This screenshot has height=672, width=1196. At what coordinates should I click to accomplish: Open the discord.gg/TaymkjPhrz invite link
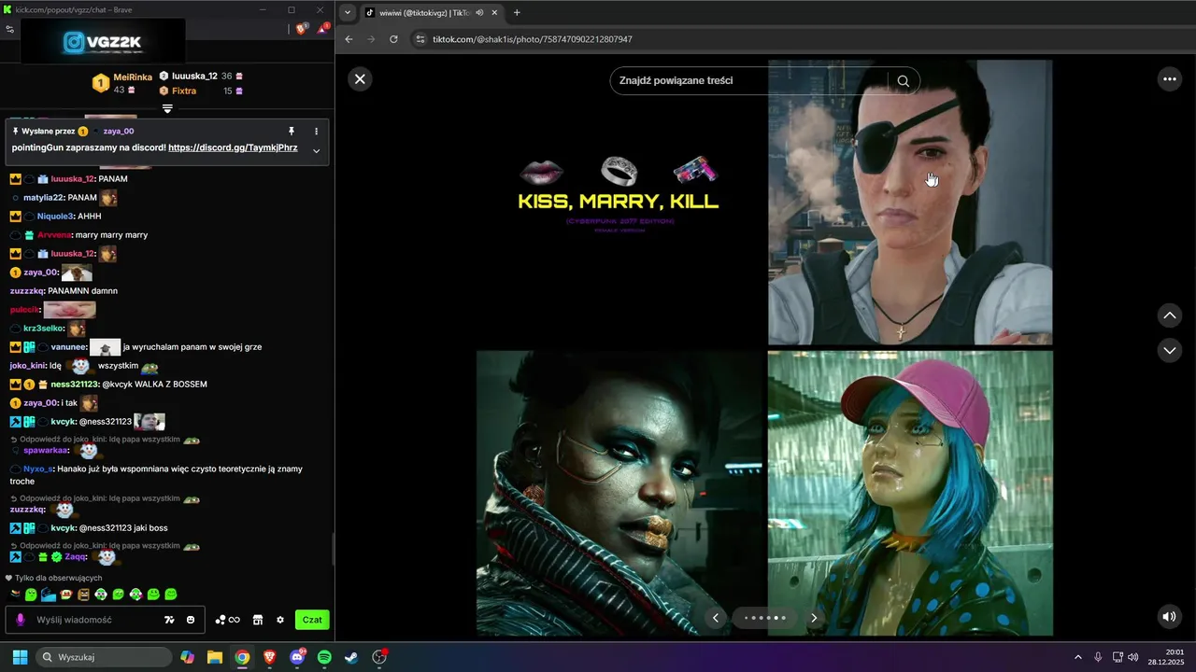[233, 147]
